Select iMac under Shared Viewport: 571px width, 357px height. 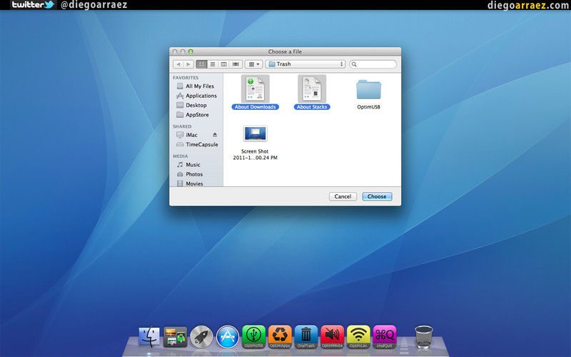click(x=191, y=135)
